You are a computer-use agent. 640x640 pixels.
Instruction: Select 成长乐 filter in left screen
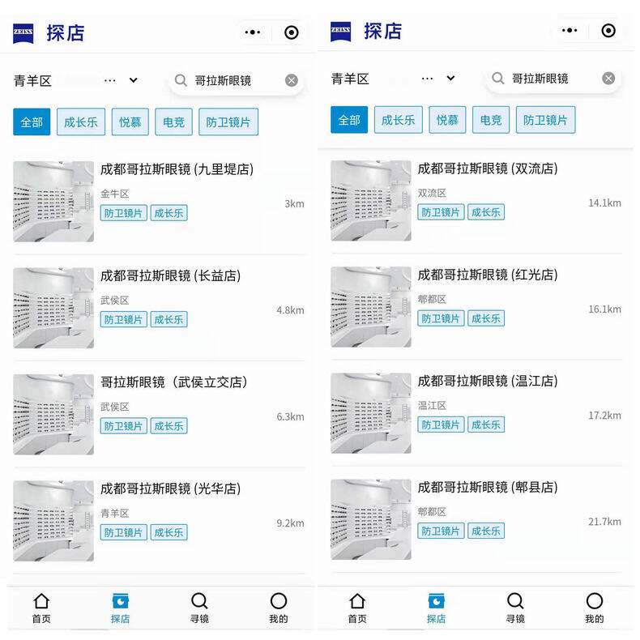[x=81, y=122]
